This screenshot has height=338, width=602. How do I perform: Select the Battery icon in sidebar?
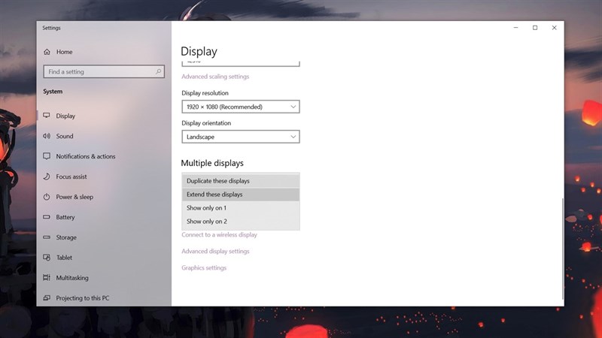click(x=47, y=217)
